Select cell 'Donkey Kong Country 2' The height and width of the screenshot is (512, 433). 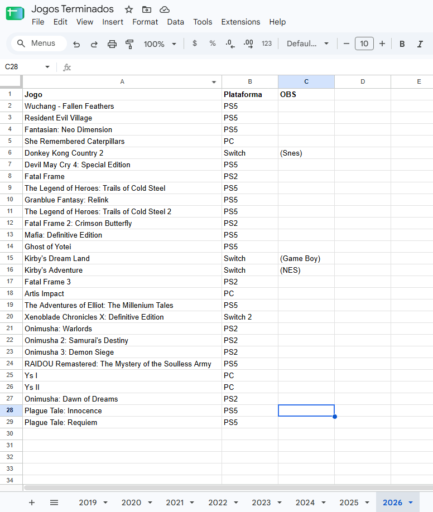(122, 153)
